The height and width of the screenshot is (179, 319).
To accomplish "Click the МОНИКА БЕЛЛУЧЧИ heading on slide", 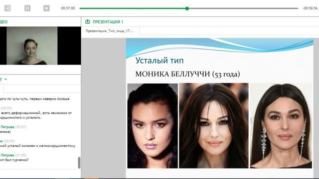I will [187, 74].
